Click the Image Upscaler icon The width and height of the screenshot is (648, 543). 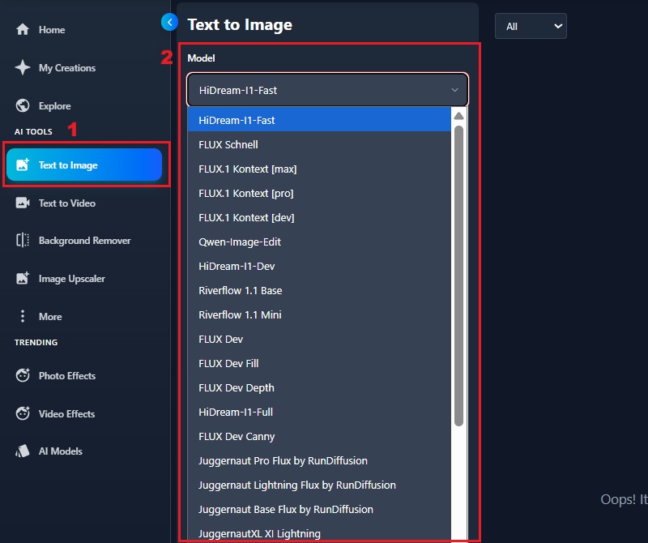[x=23, y=278]
